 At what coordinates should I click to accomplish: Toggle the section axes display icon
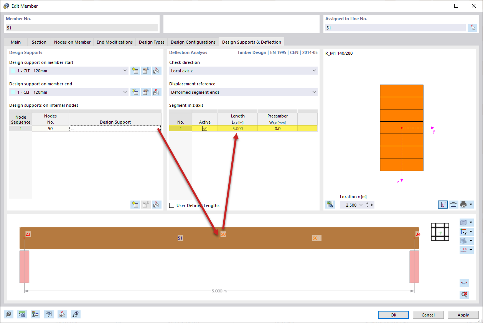(x=443, y=205)
